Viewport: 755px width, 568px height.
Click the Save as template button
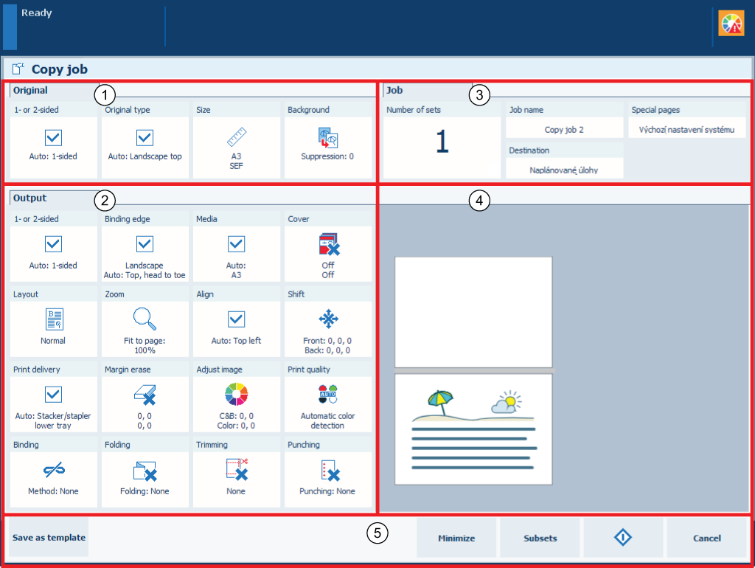coord(49,538)
